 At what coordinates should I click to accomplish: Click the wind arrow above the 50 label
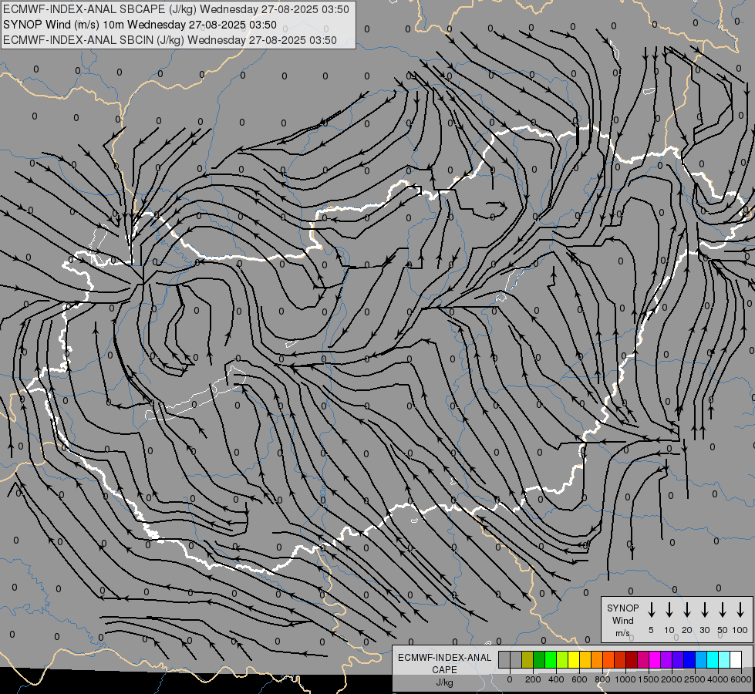723,610
